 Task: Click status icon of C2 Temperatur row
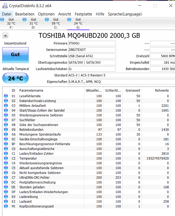click(6, 158)
